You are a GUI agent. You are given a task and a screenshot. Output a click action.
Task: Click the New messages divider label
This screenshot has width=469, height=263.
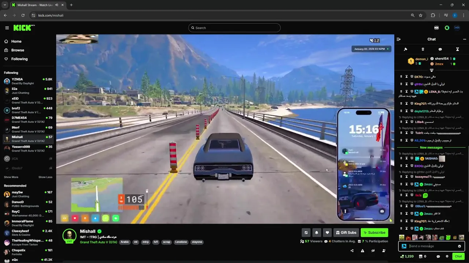431,148
